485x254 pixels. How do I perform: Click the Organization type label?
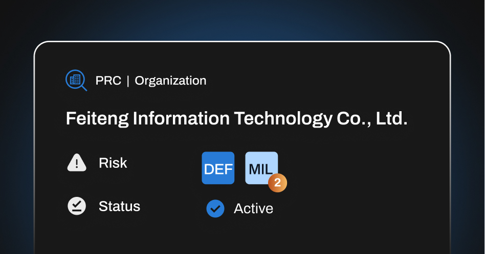point(170,81)
